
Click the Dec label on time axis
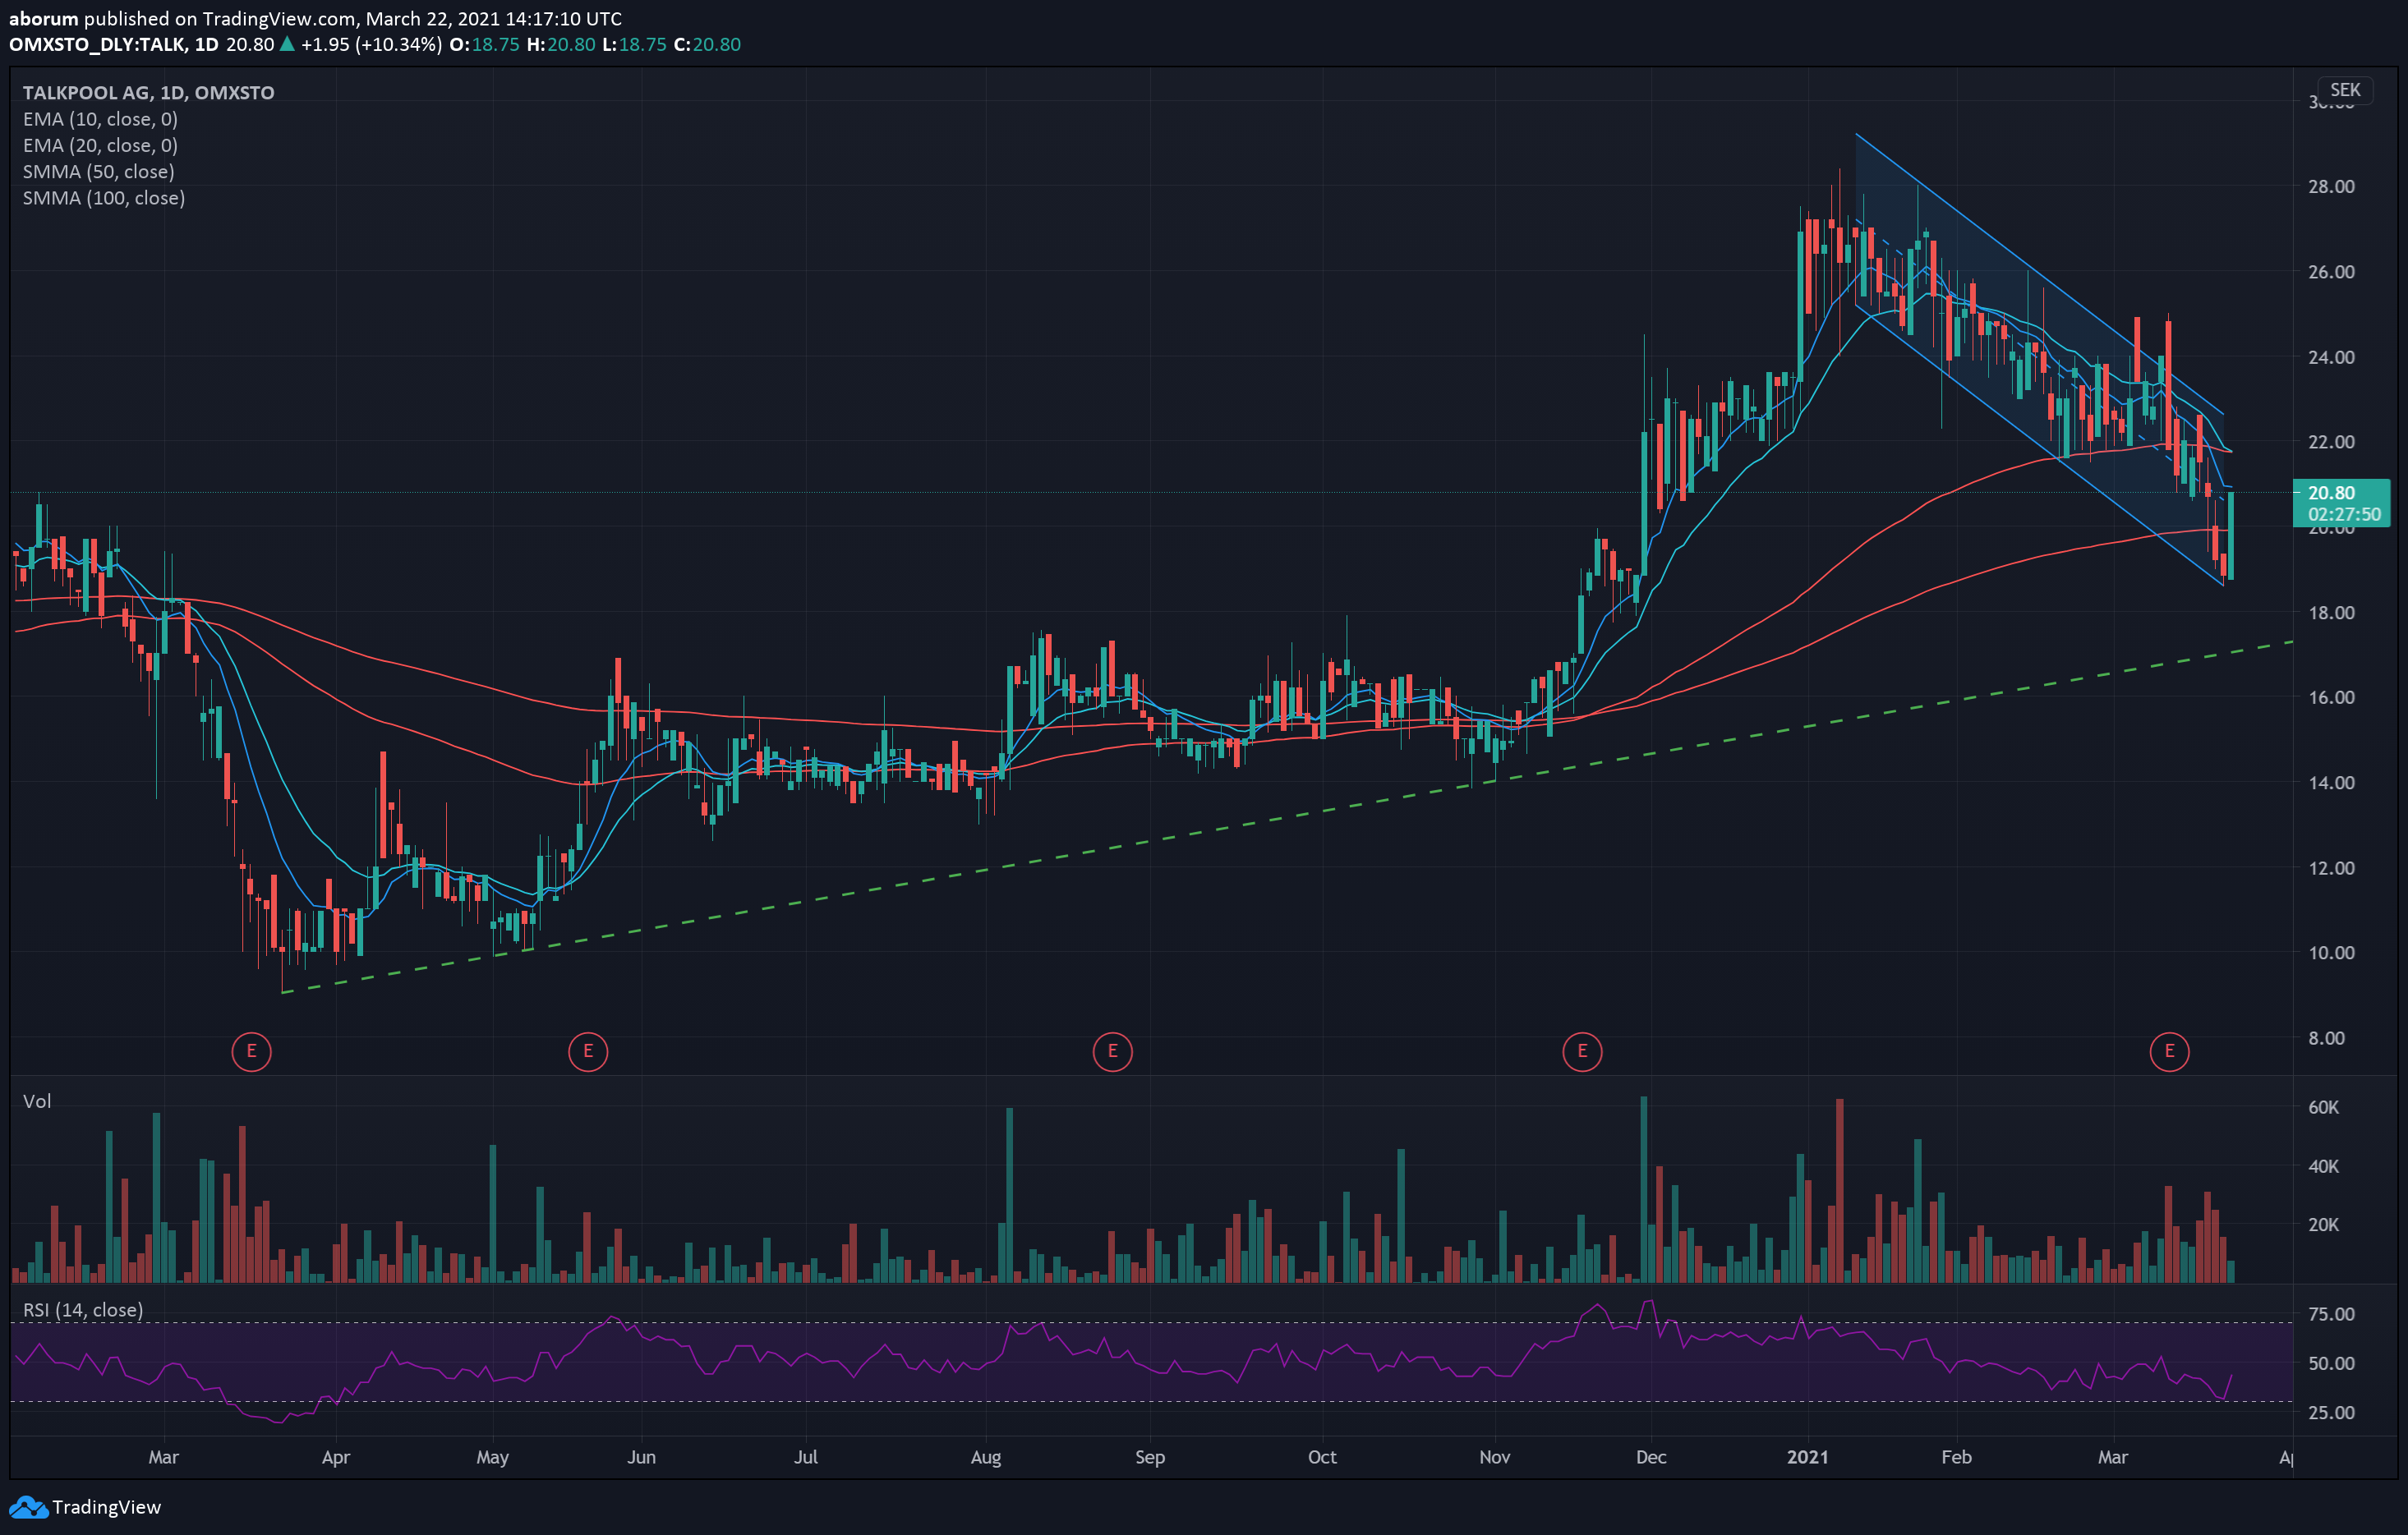pyautogui.click(x=1651, y=1457)
